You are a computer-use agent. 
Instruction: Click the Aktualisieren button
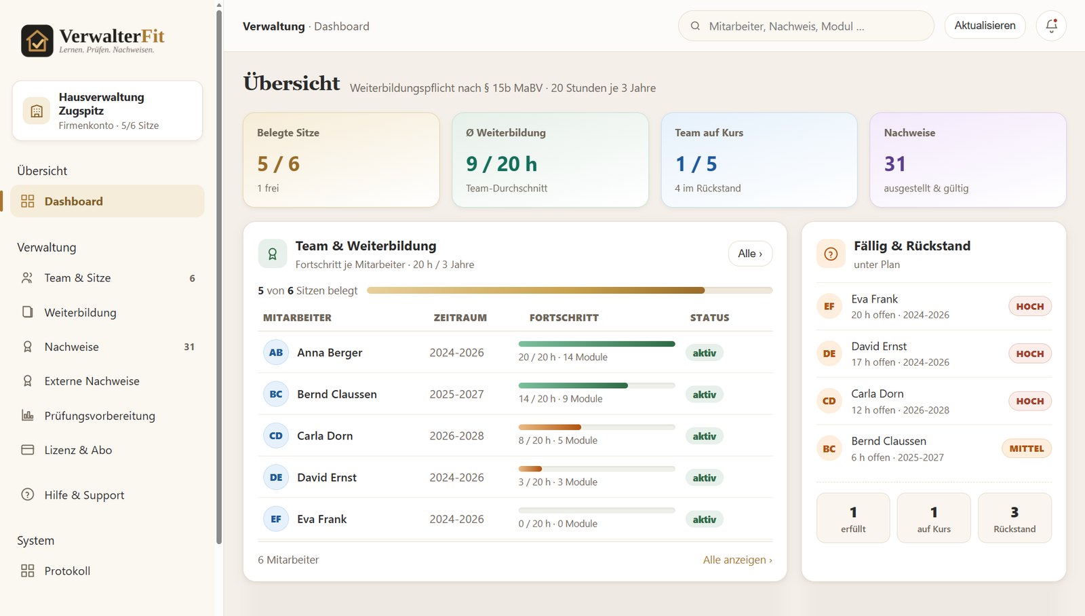(985, 26)
